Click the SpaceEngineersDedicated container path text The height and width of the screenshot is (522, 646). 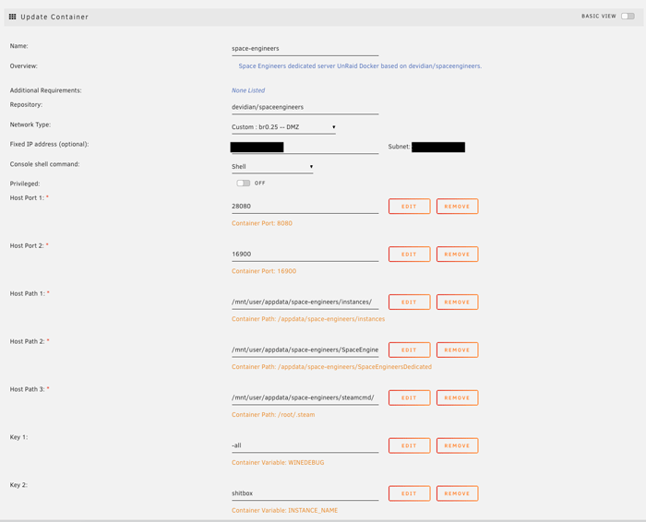pyautogui.click(x=331, y=366)
